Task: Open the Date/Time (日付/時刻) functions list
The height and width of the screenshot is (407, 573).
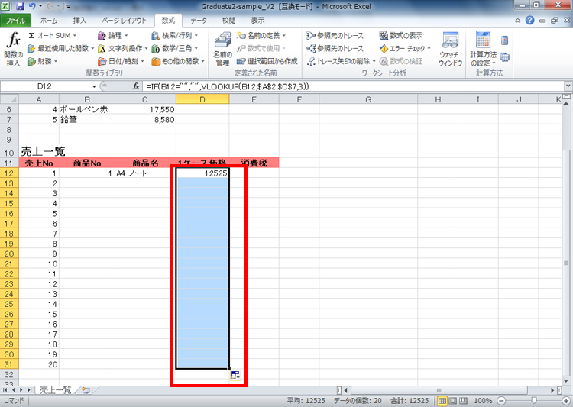Action: [x=121, y=61]
